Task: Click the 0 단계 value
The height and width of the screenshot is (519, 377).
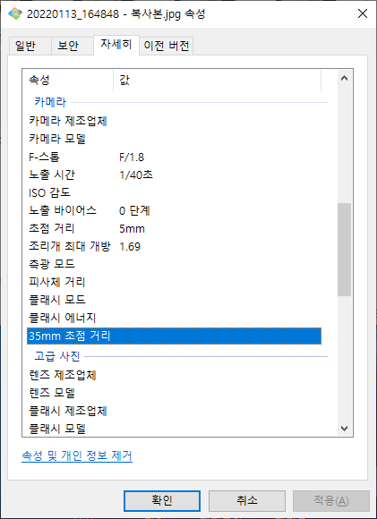Action: coord(134,210)
